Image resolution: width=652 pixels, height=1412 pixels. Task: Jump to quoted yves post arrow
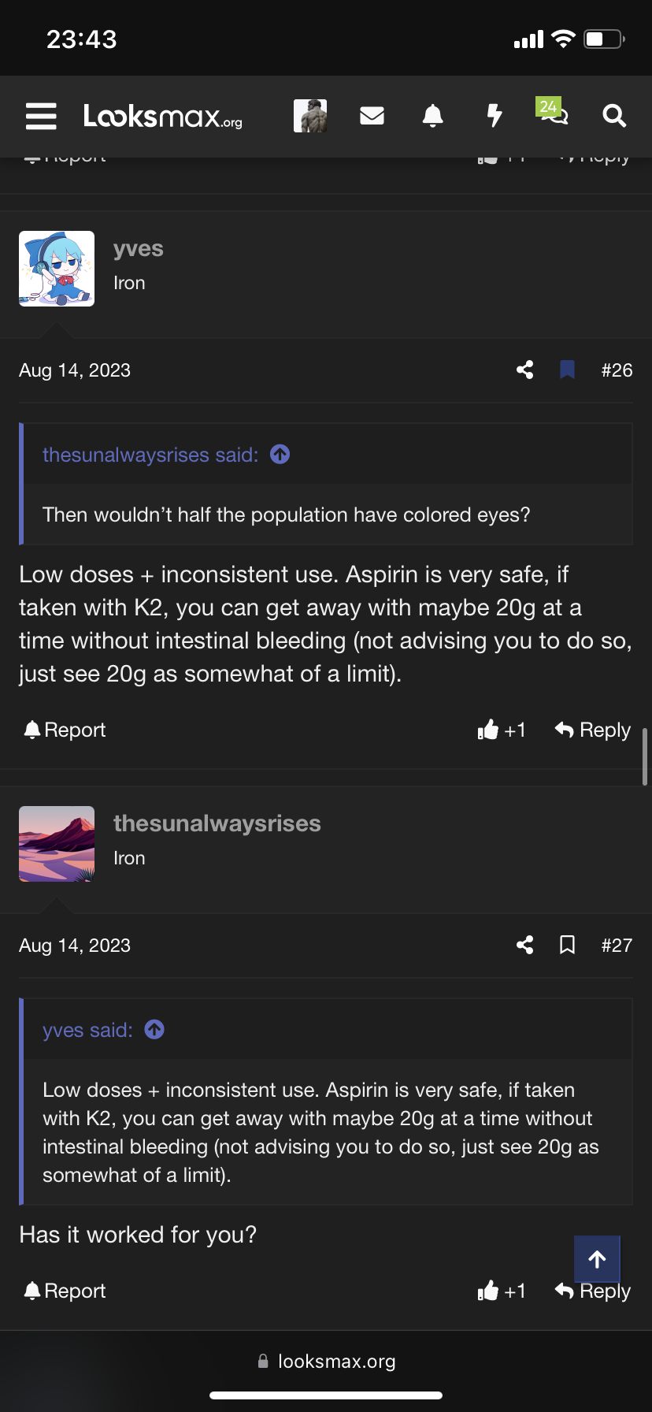point(154,1029)
